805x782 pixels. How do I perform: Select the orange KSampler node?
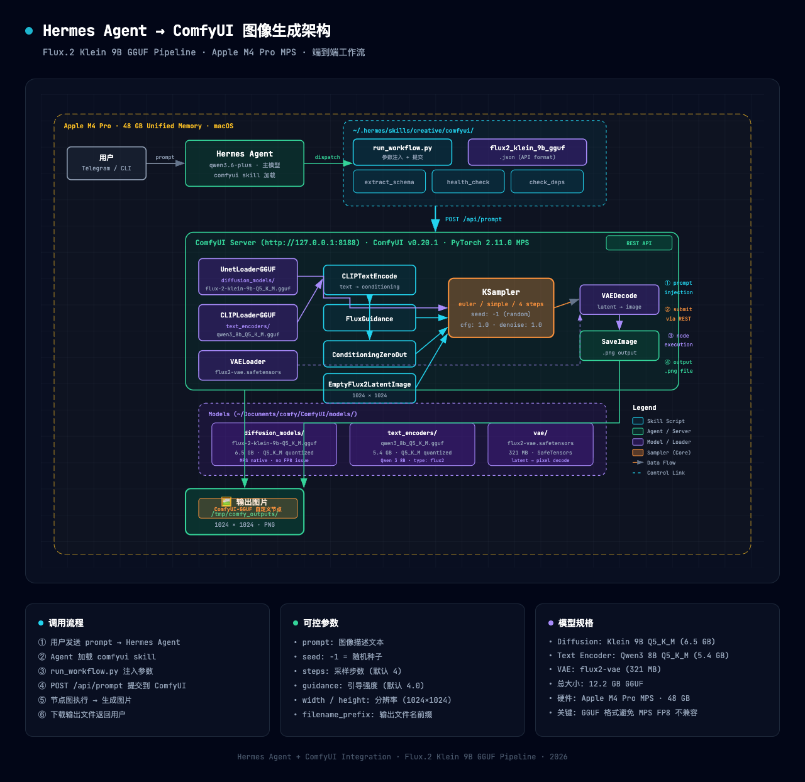click(501, 308)
